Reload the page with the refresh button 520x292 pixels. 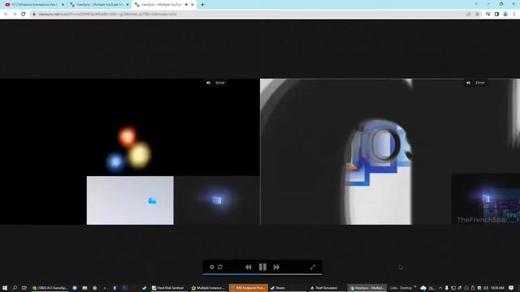(24, 15)
